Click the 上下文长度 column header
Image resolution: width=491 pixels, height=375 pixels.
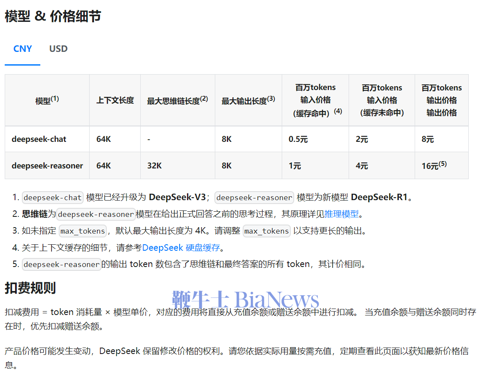[115, 100]
